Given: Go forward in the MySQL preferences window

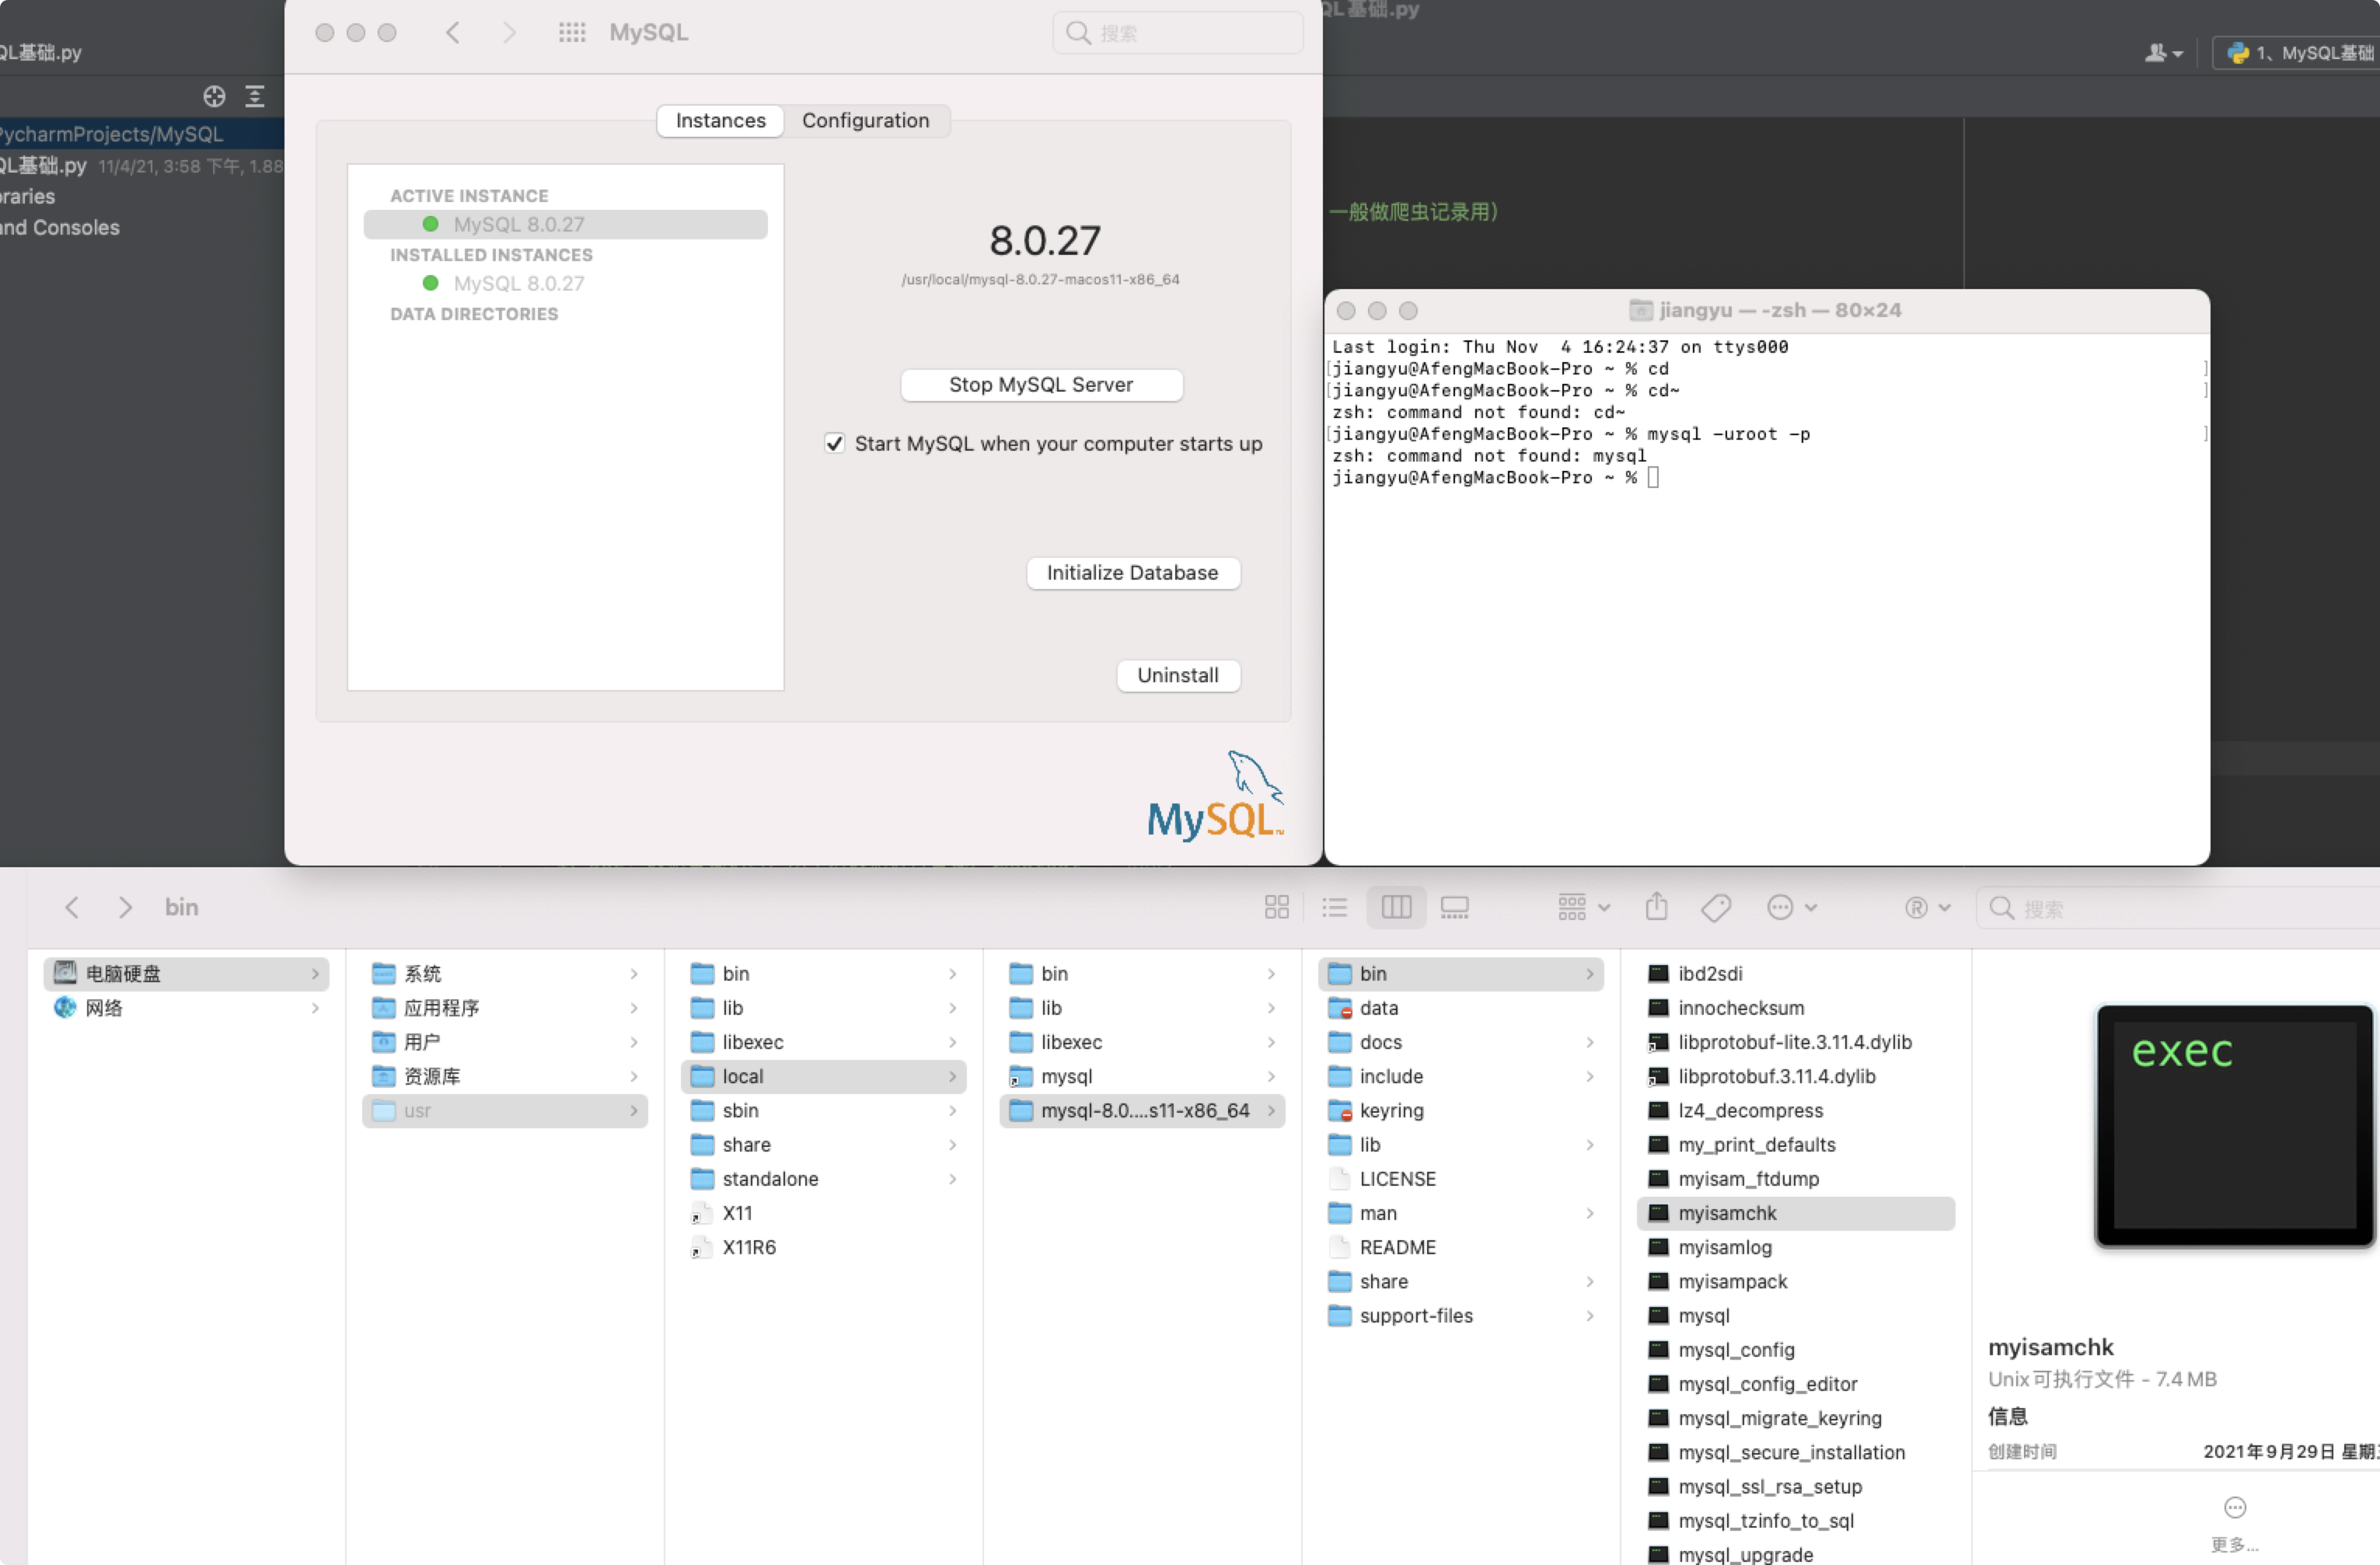Looking at the screenshot, I should pos(509,33).
